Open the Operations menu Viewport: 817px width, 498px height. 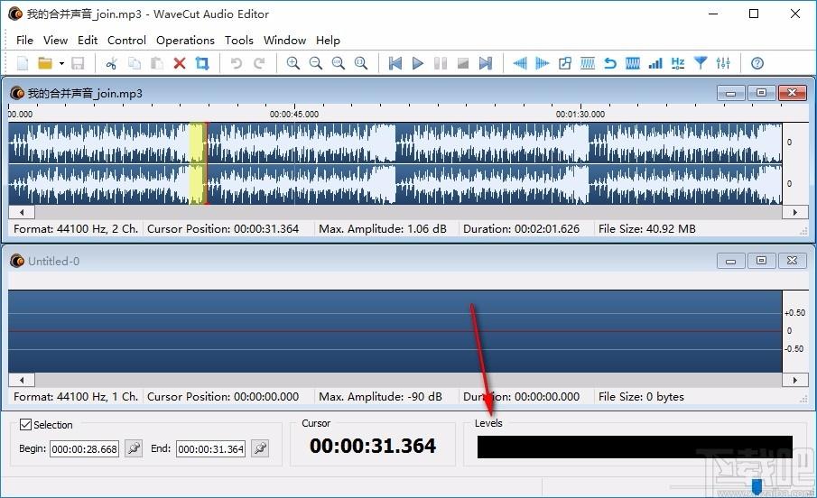[x=185, y=40]
